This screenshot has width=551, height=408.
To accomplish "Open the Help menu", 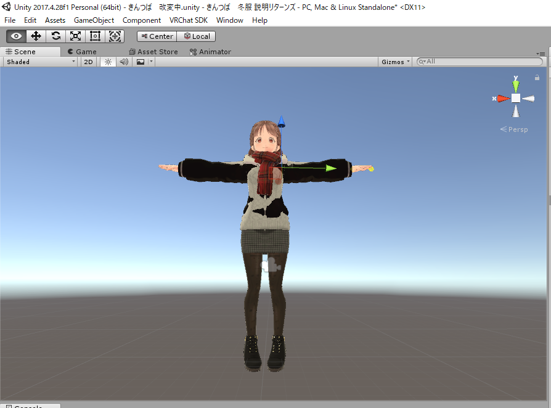I will 259,20.
